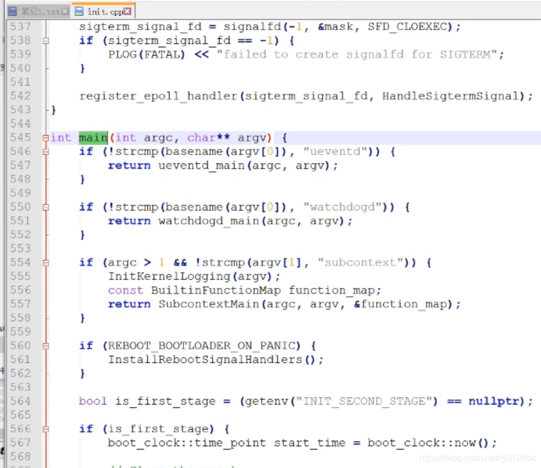Switch to the 笔记1.txt tab
The height and width of the screenshot is (468, 541).
coord(38,12)
